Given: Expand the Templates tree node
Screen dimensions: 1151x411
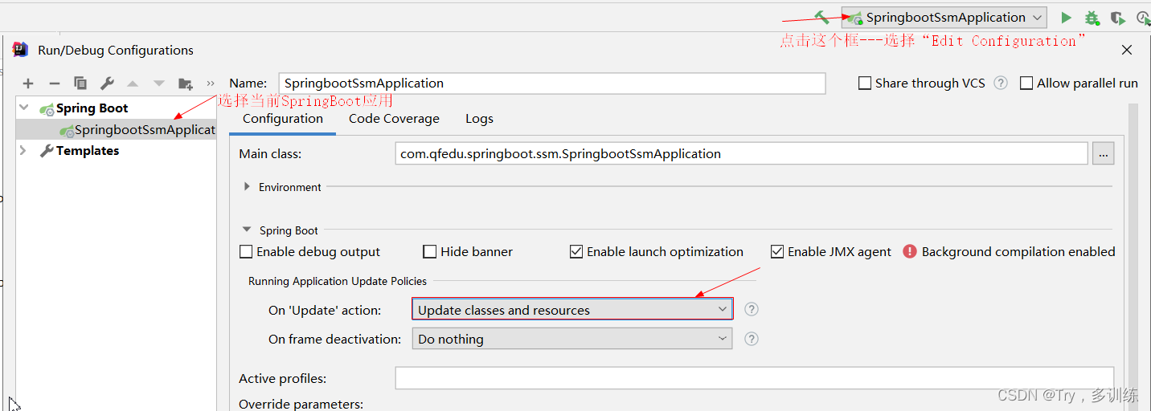Looking at the screenshot, I should 23,151.
